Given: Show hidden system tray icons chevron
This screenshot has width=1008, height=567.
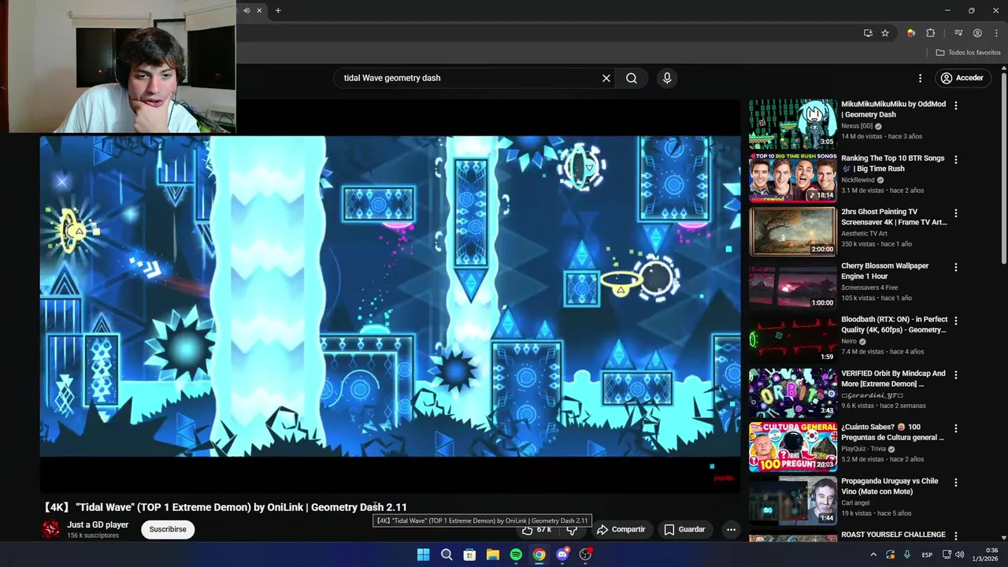Looking at the screenshot, I should [873, 554].
